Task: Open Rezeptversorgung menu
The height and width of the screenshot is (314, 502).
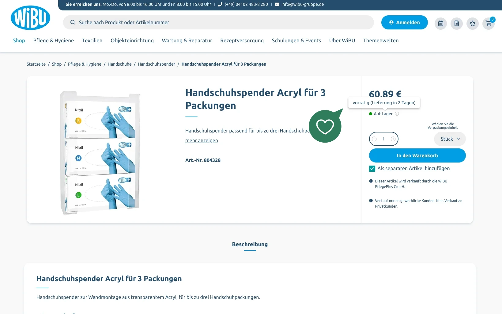Action: (x=242, y=40)
